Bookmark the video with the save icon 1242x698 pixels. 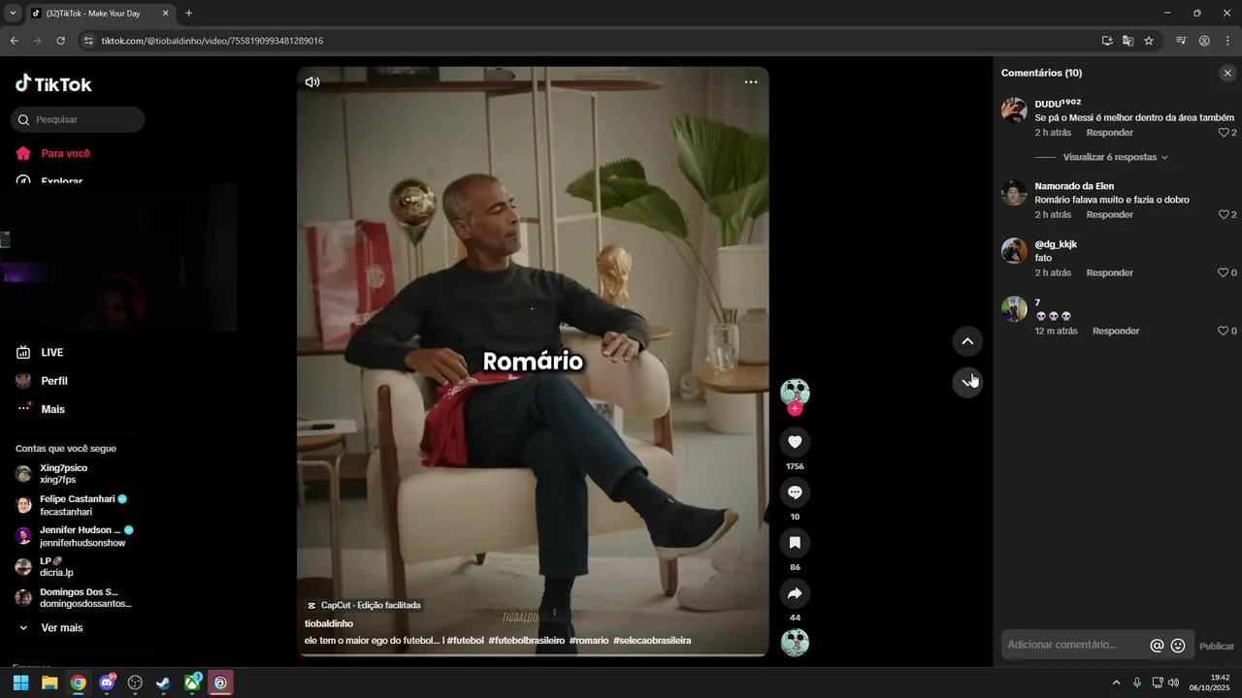(795, 543)
